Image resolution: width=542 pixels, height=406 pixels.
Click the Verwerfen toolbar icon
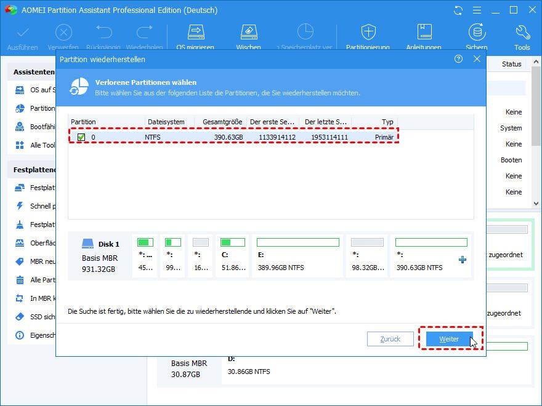tap(63, 33)
